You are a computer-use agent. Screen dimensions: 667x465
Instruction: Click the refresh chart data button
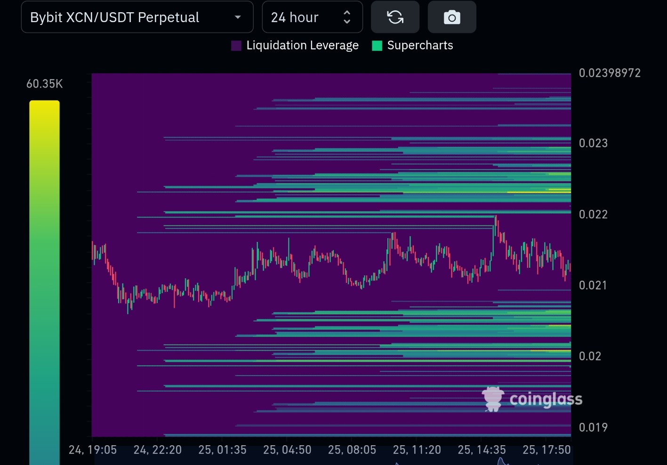pos(395,17)
